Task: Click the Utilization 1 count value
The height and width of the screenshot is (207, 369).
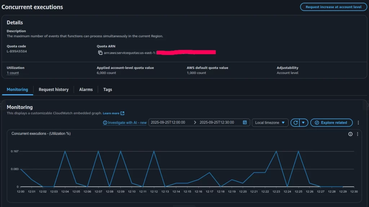Action: [x=13, y=73]
